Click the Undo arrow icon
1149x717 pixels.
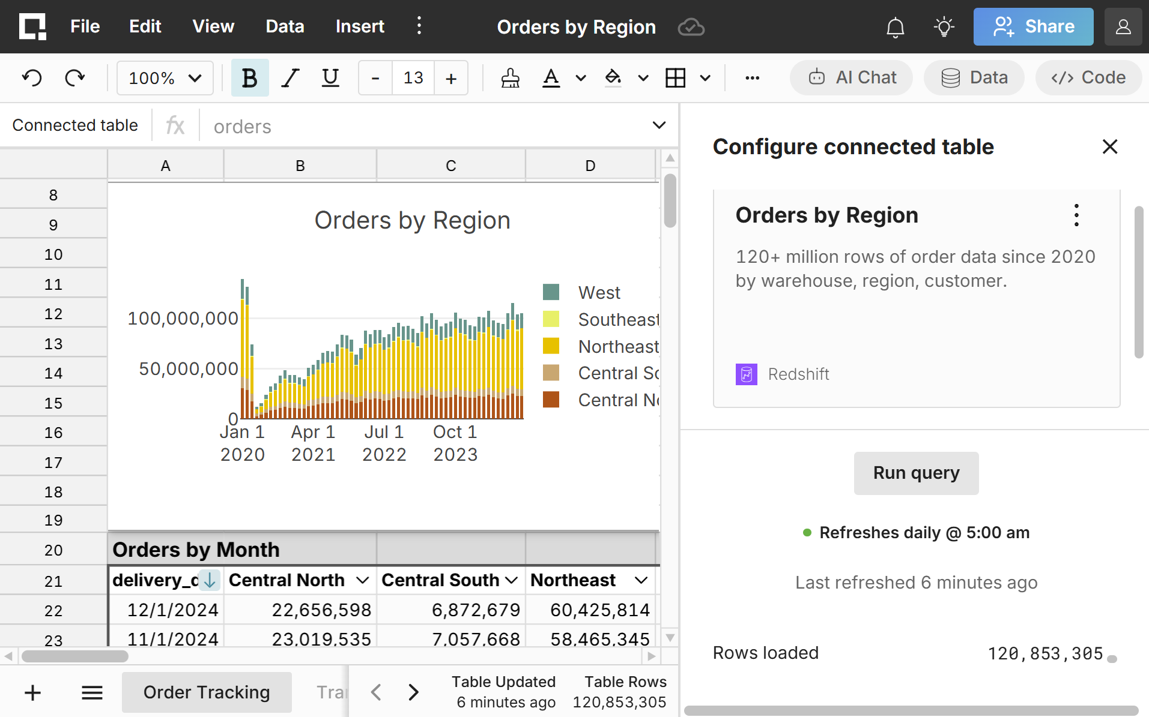[x=32, y=78]
